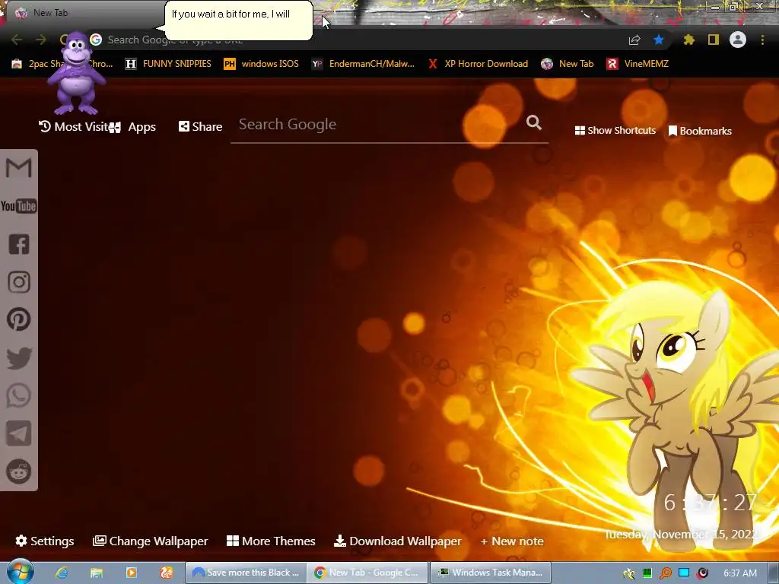779x584 pixels.
Task: Open the Bookmarks panel
Action: pyautogui.click(x=700, y=131)
